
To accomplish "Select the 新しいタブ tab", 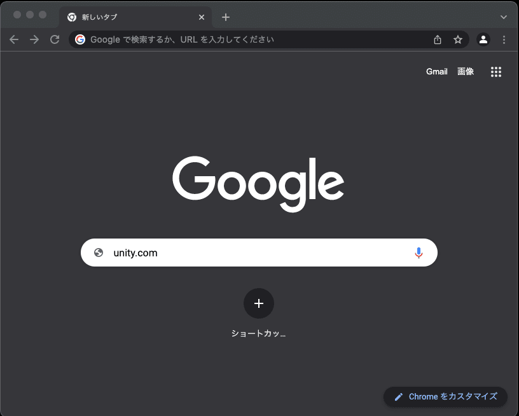I will point(135,17).
